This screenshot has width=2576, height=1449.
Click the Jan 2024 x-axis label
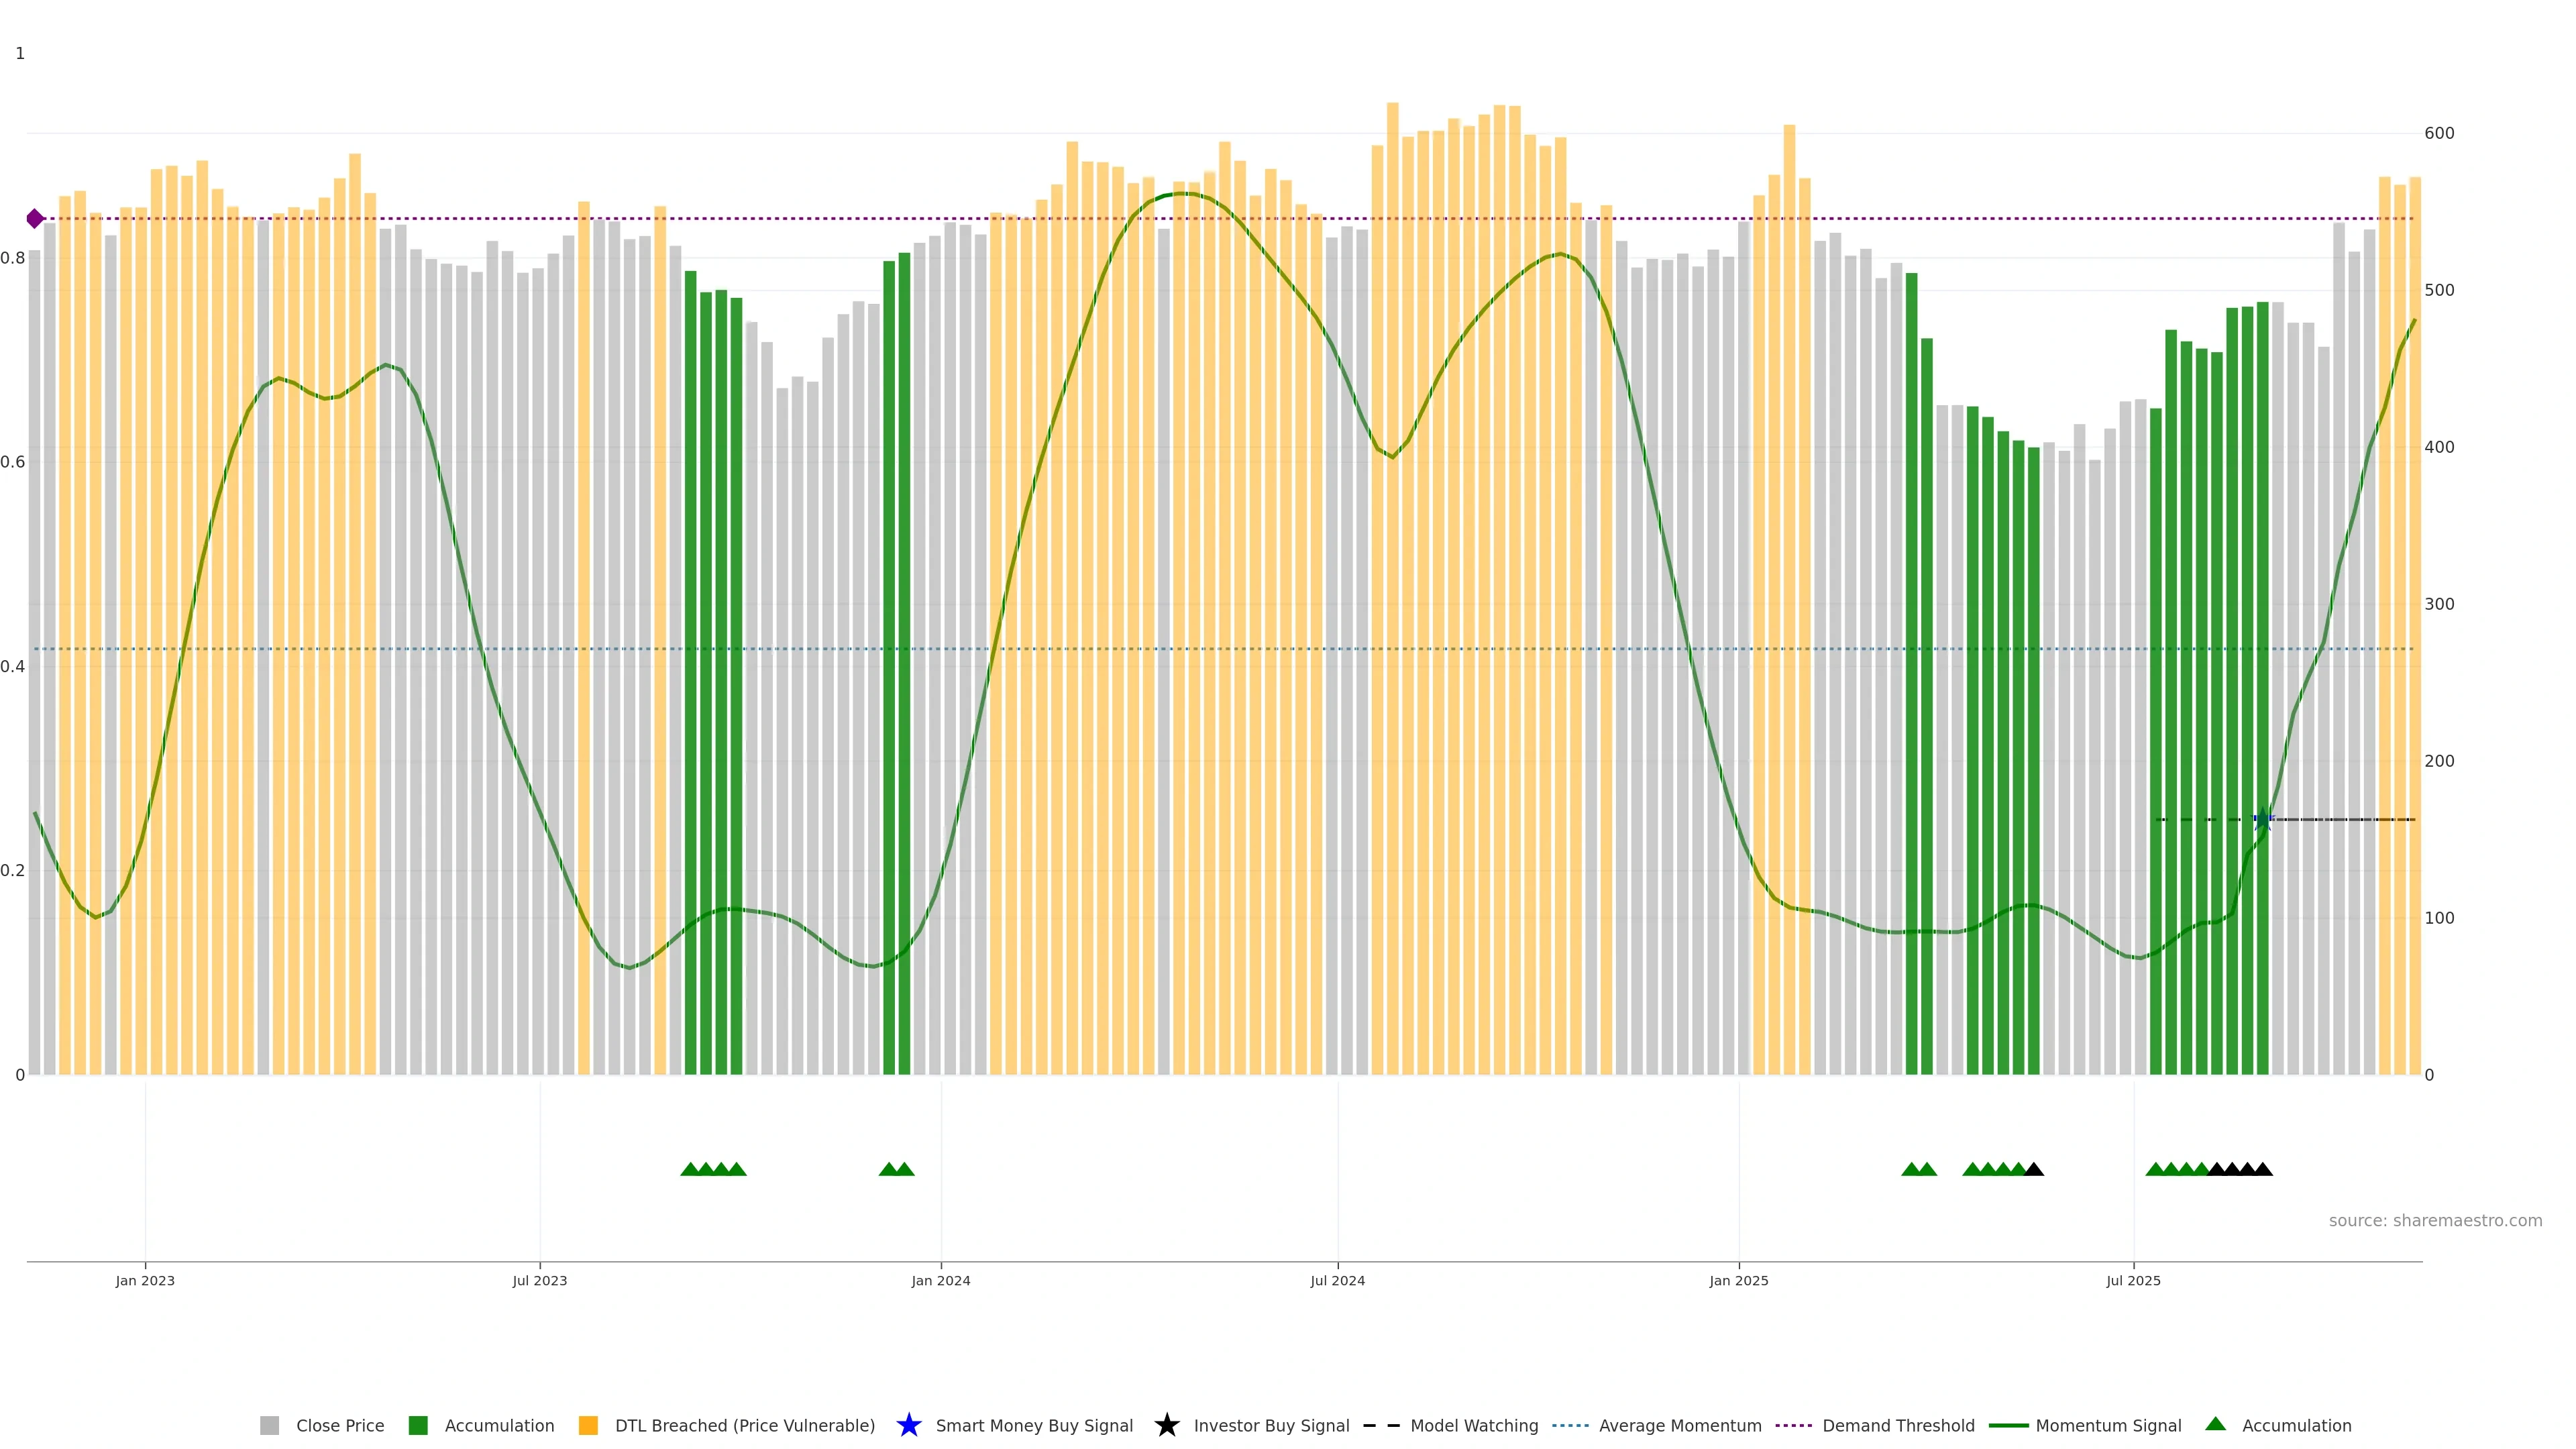(940, 1280)
